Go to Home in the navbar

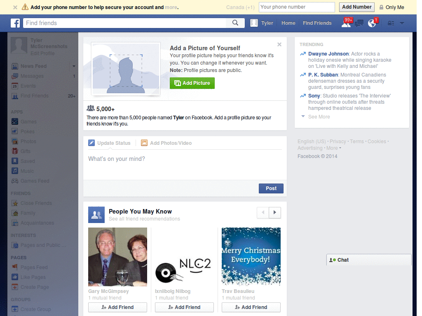(x=288, y=23)
